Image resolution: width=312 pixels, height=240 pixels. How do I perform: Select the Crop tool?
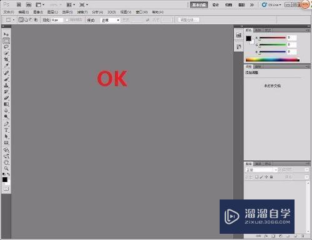[x=6, y=59]
